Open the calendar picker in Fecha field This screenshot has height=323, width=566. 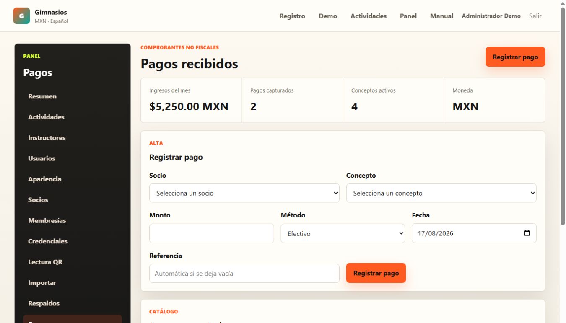(527, 233)
